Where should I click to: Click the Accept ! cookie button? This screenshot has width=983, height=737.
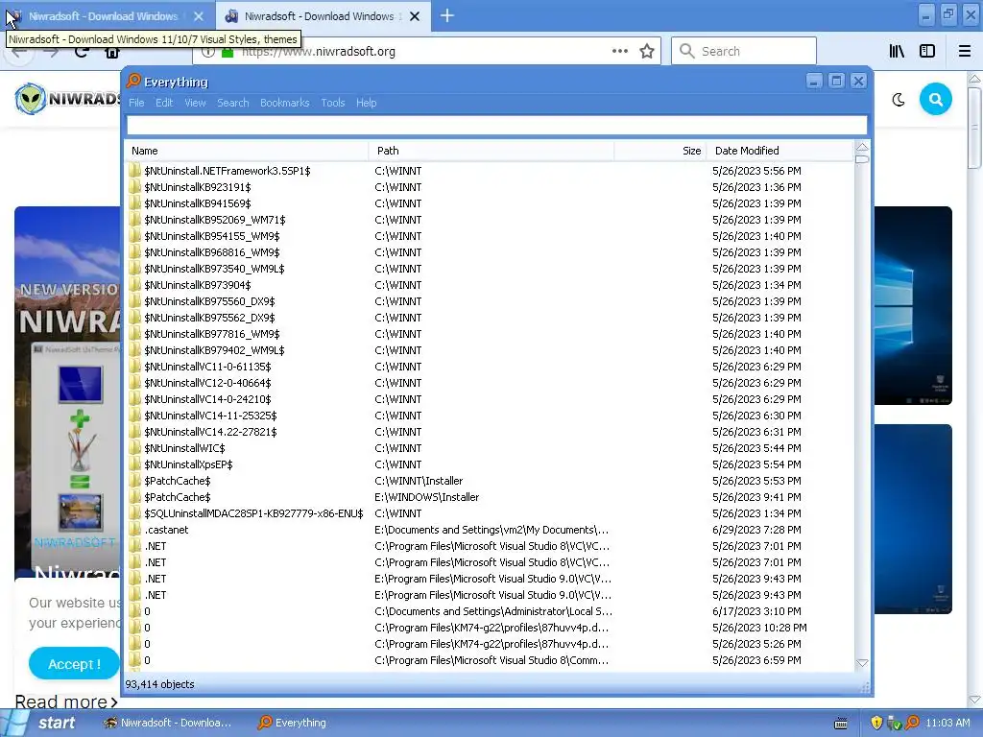pyautogui.click(x=74, y=664)
